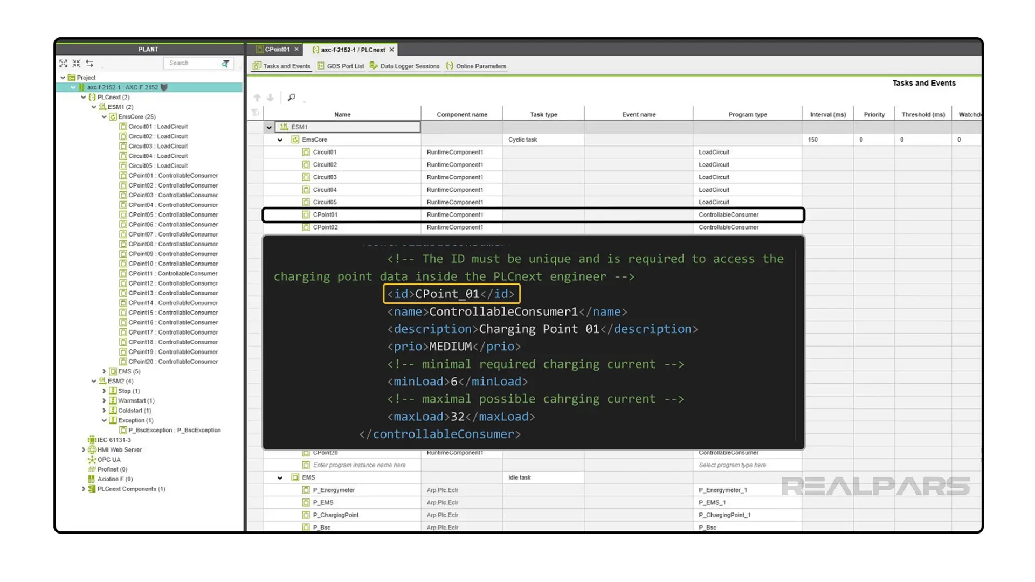The image size is (1035, 582).
Task: Click the P_Energymeter program icon in table
Action: tap(306, 490)
